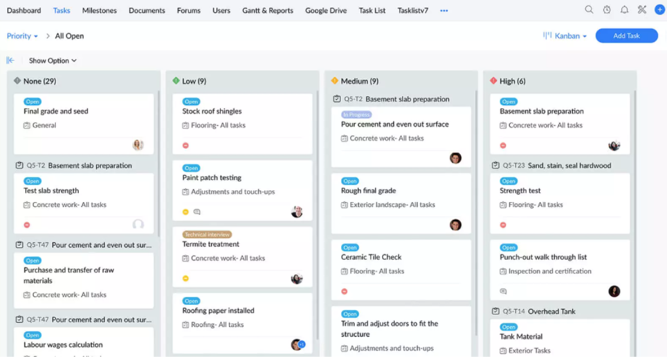Click assignee avatar on Pour cement card
This screenshot has height=357, width=667.
455,158
